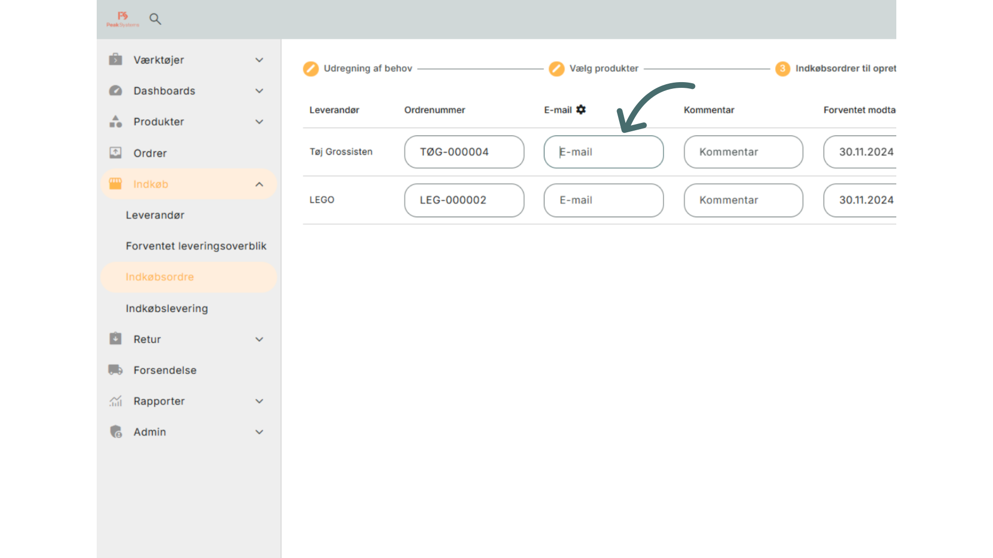This screenshot has width=993, height=558.
Task: Go to Vælg produkter step
Action: click(604, 68)
